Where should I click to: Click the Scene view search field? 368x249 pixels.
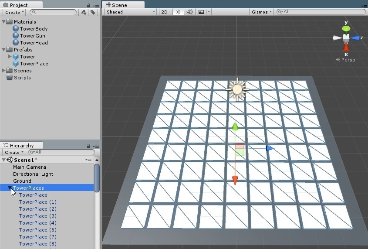(321, 12)
